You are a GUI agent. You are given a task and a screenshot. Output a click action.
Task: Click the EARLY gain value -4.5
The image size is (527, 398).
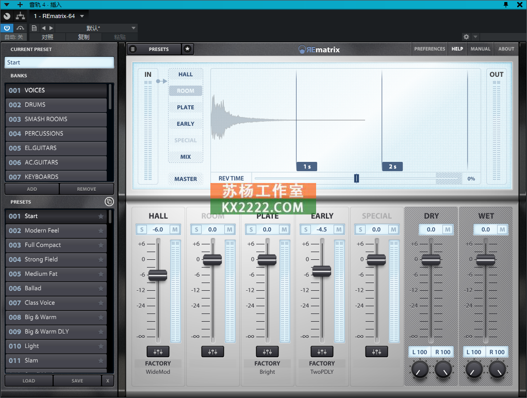coord(322,229)
